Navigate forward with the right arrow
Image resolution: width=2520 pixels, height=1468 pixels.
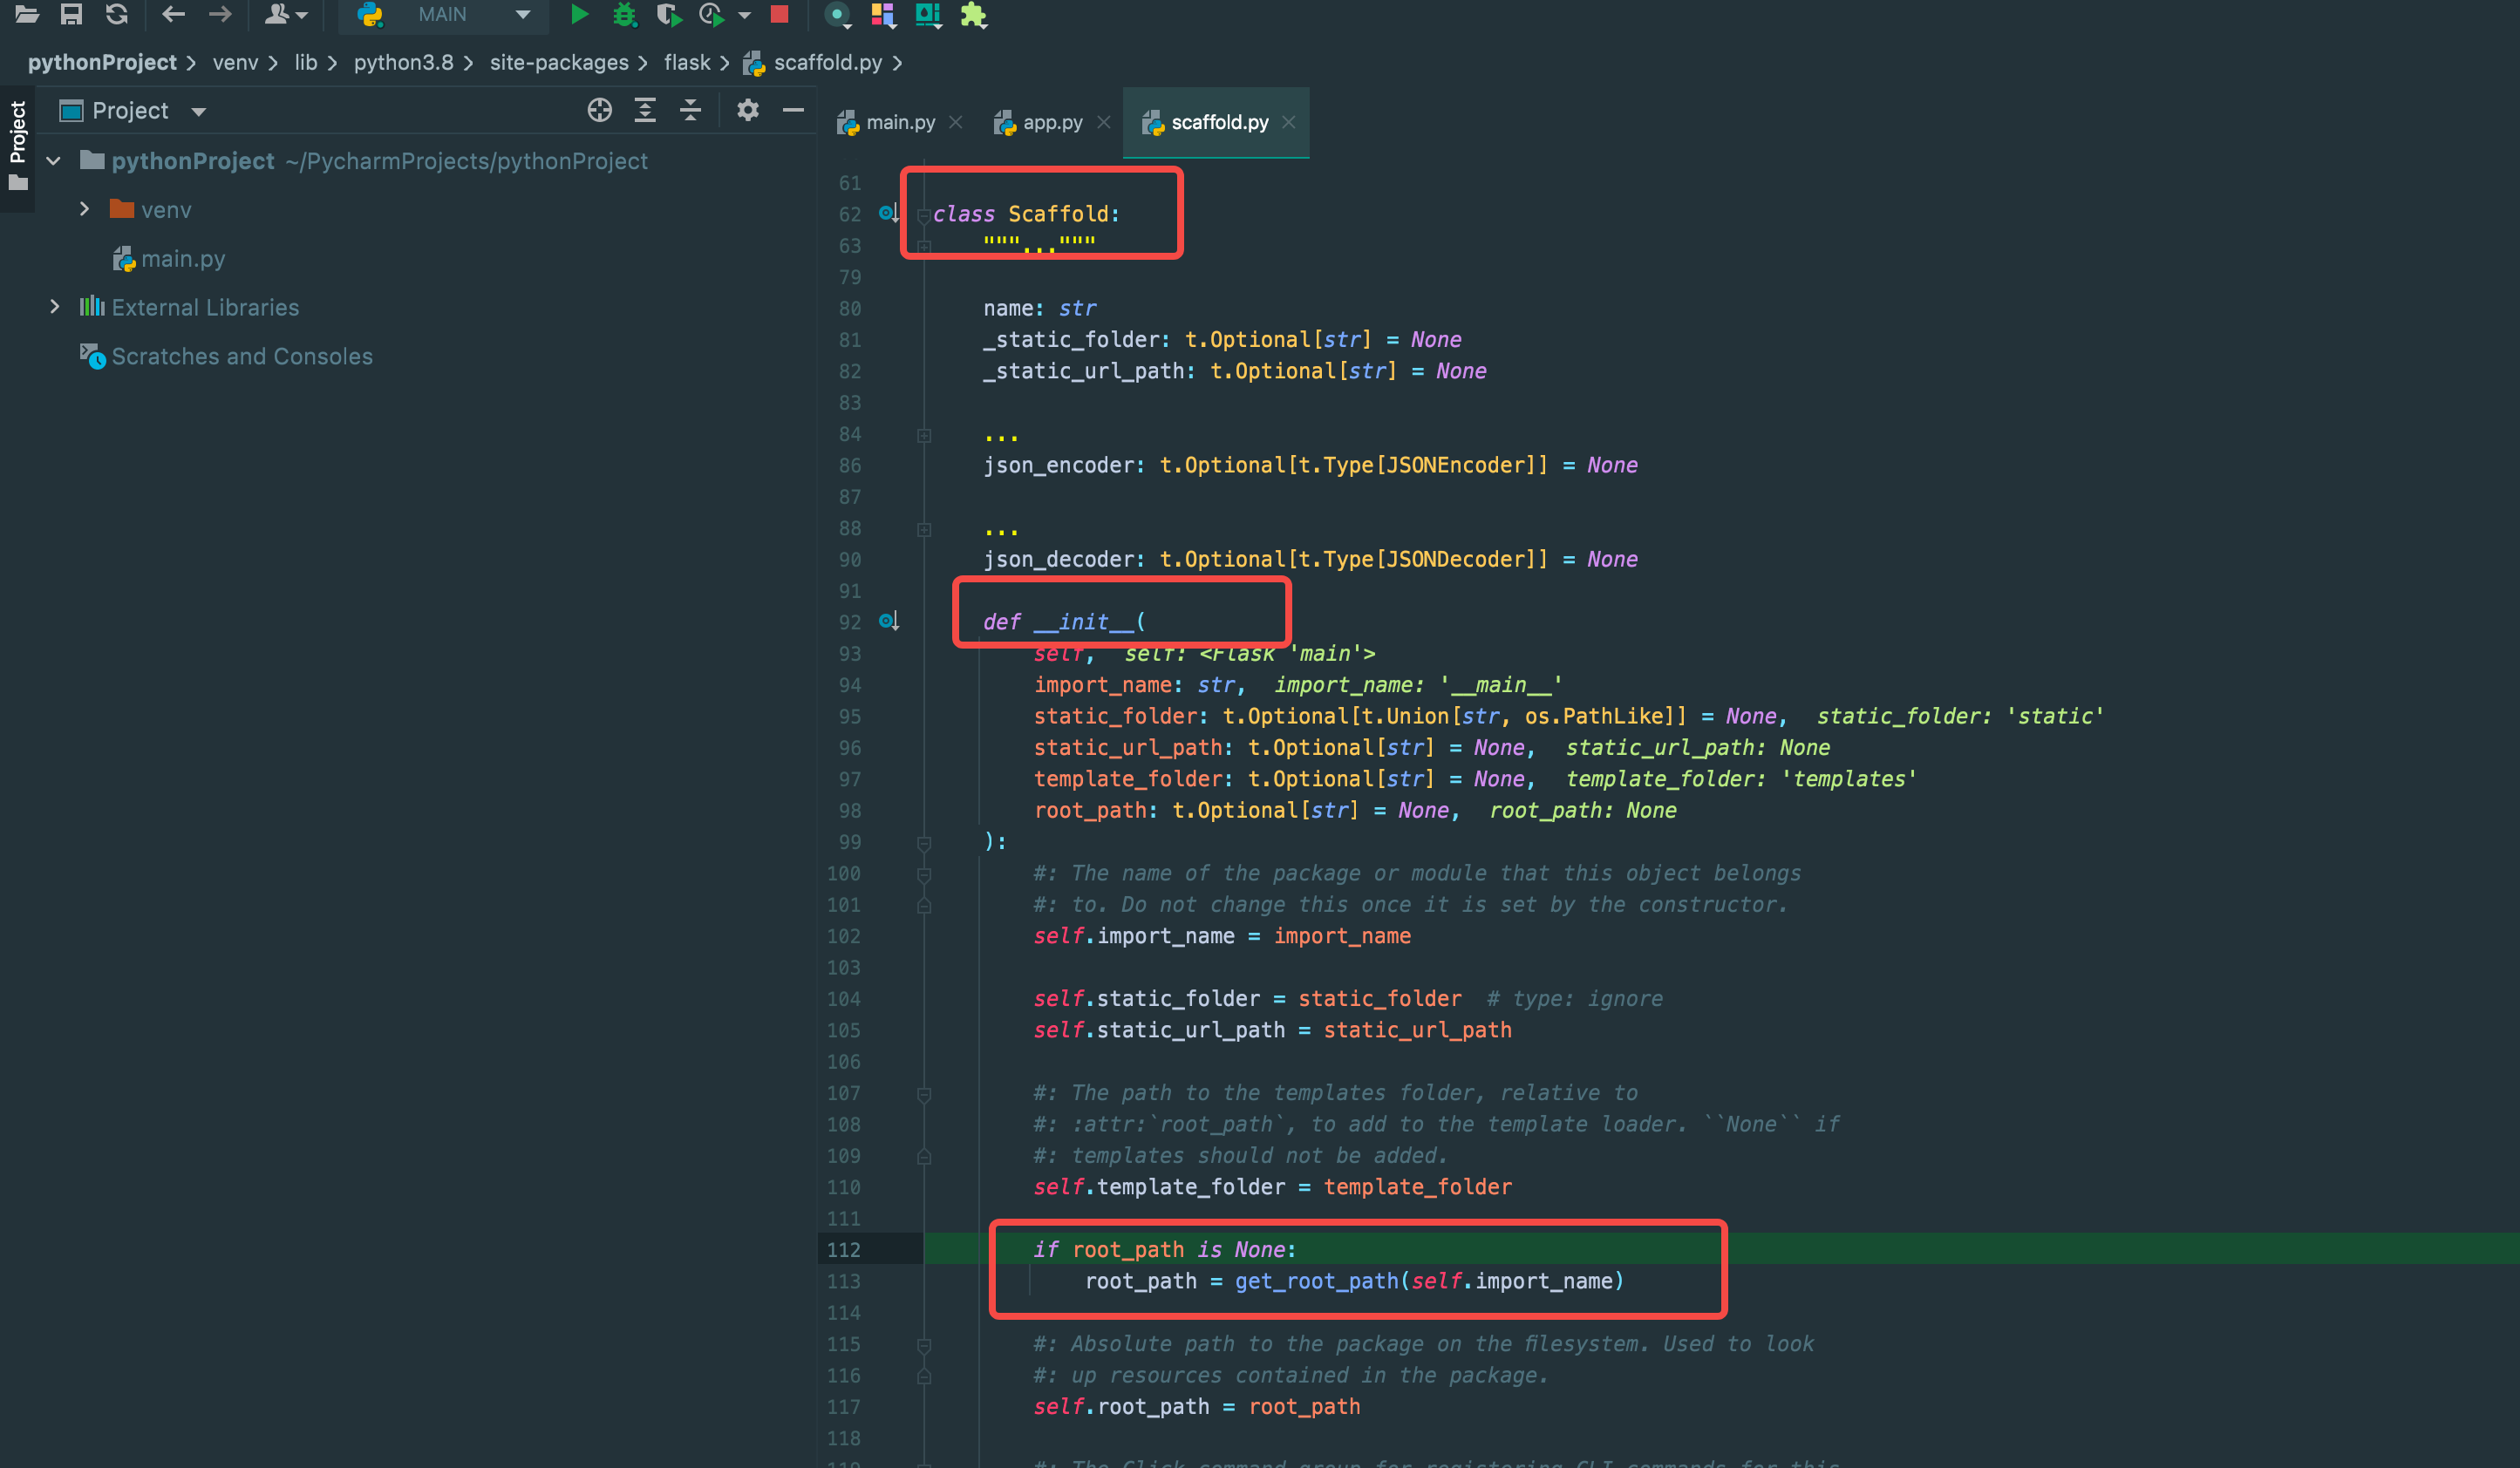click(219, 14)
